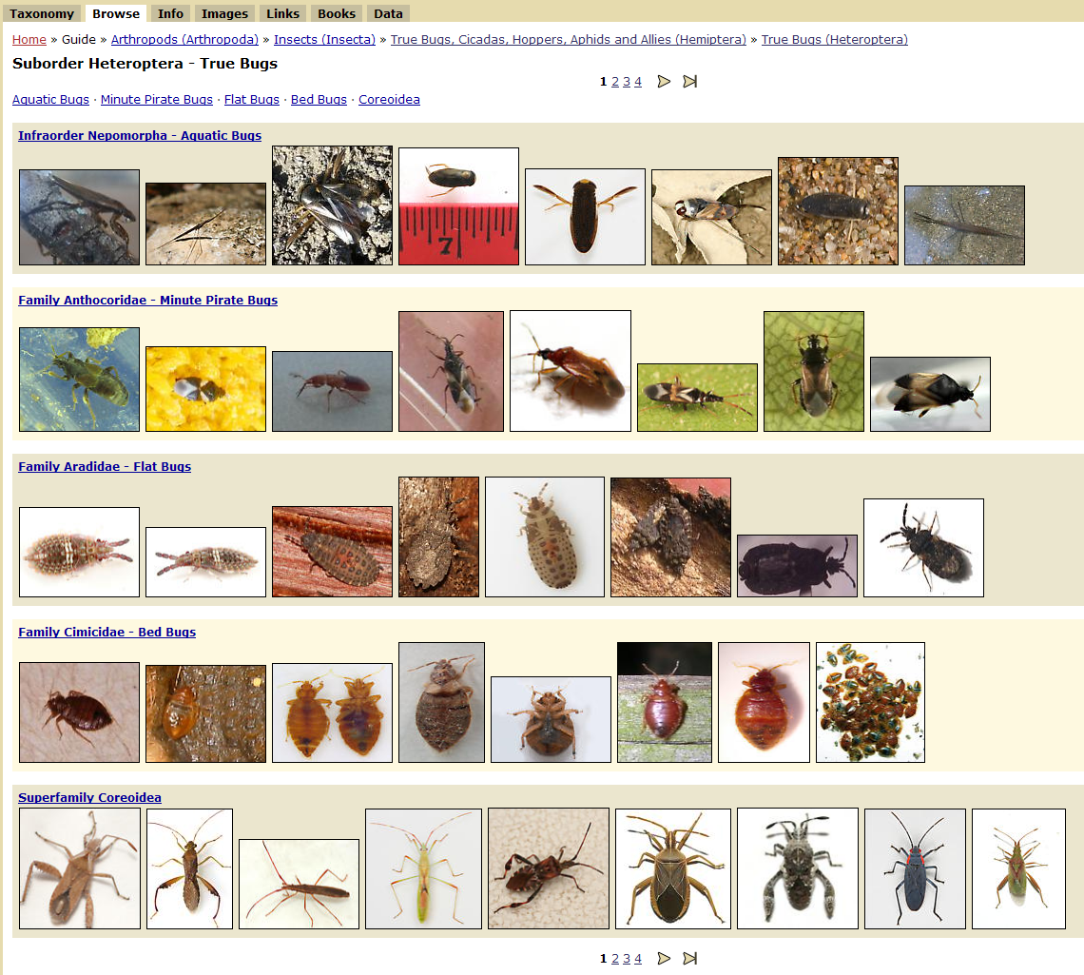The image size is (1084, 975).
Task: Click the Minute Pirate Bugs quick link
Action: (156, 99)
